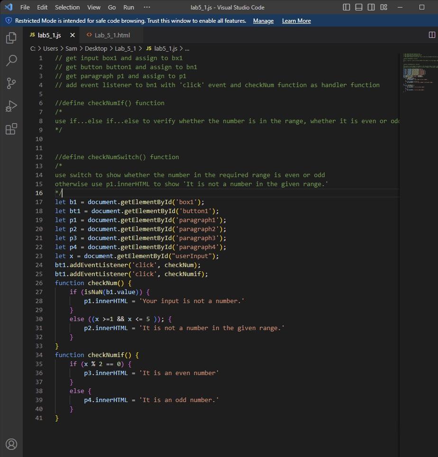
Task: Open the Explorer sidebar icon
Action: pyautogui.click(x=11, y=38)
